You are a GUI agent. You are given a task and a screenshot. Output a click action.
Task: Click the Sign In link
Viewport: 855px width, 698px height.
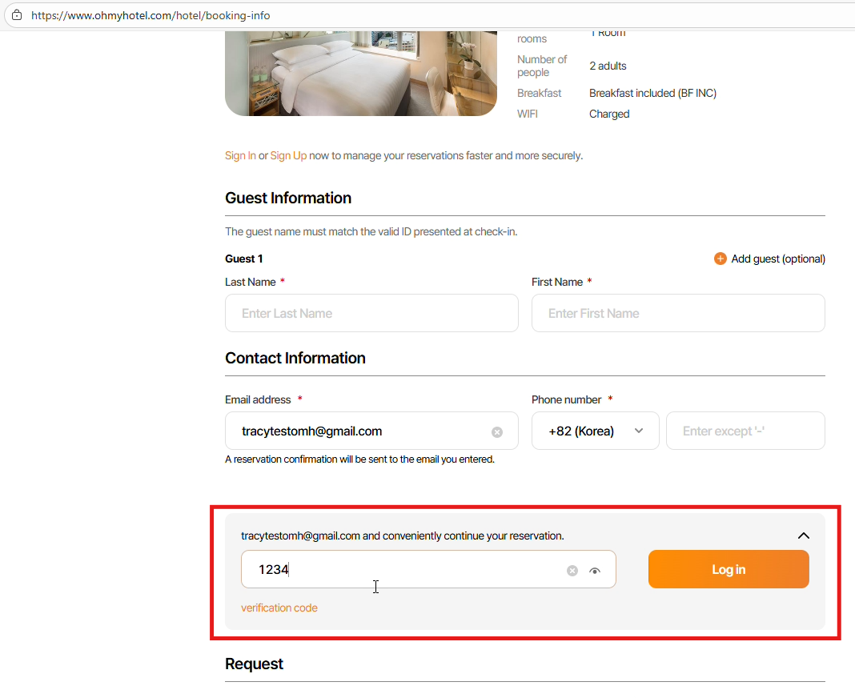click(x=240, y=155)
